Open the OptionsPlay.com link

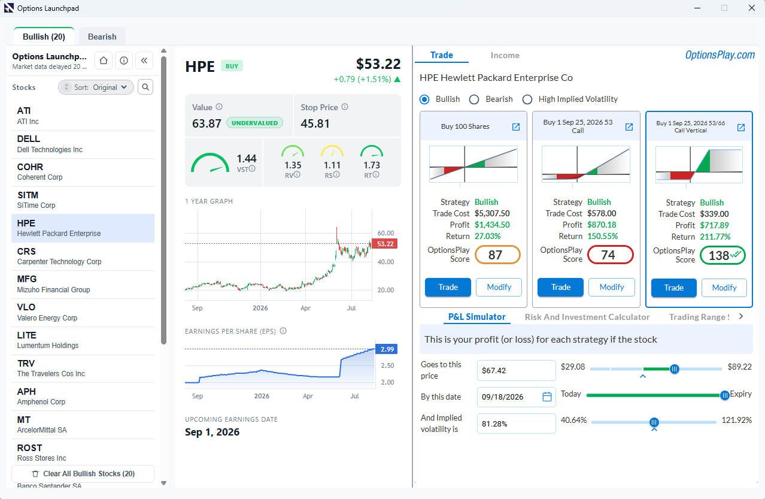pos(720,55)
